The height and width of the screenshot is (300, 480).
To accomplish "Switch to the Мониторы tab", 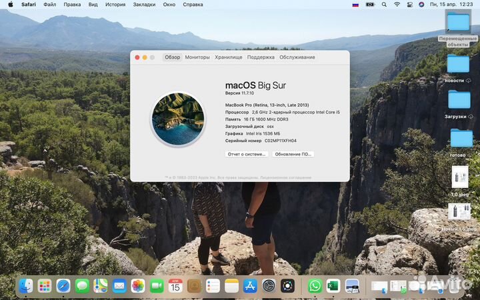I will (197, 57).
